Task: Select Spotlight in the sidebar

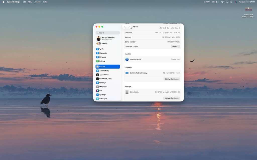Action: (x=103, y=95)
